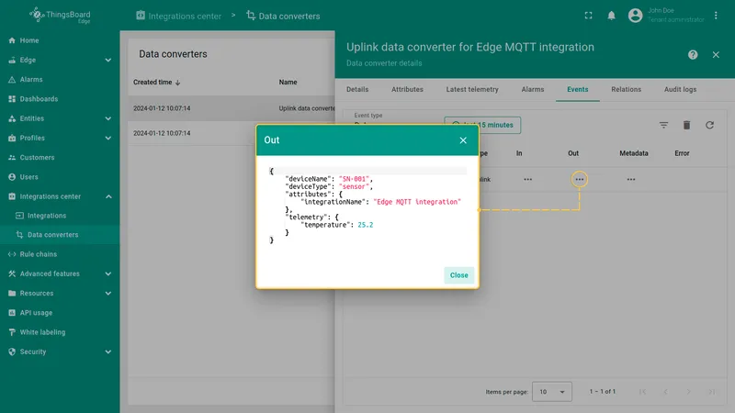
Task: Toggle fullscreen mode icon
Action: [588, 16]
